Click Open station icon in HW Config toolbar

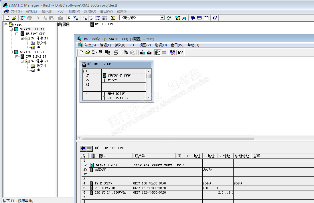[x=88, y=53]
